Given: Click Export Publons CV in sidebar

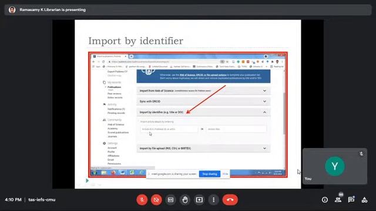Looking at the screenshot, I should click(117, 72).
